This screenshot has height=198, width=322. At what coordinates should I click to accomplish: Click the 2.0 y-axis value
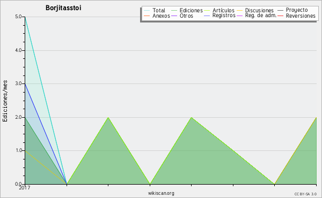[18, 117]
